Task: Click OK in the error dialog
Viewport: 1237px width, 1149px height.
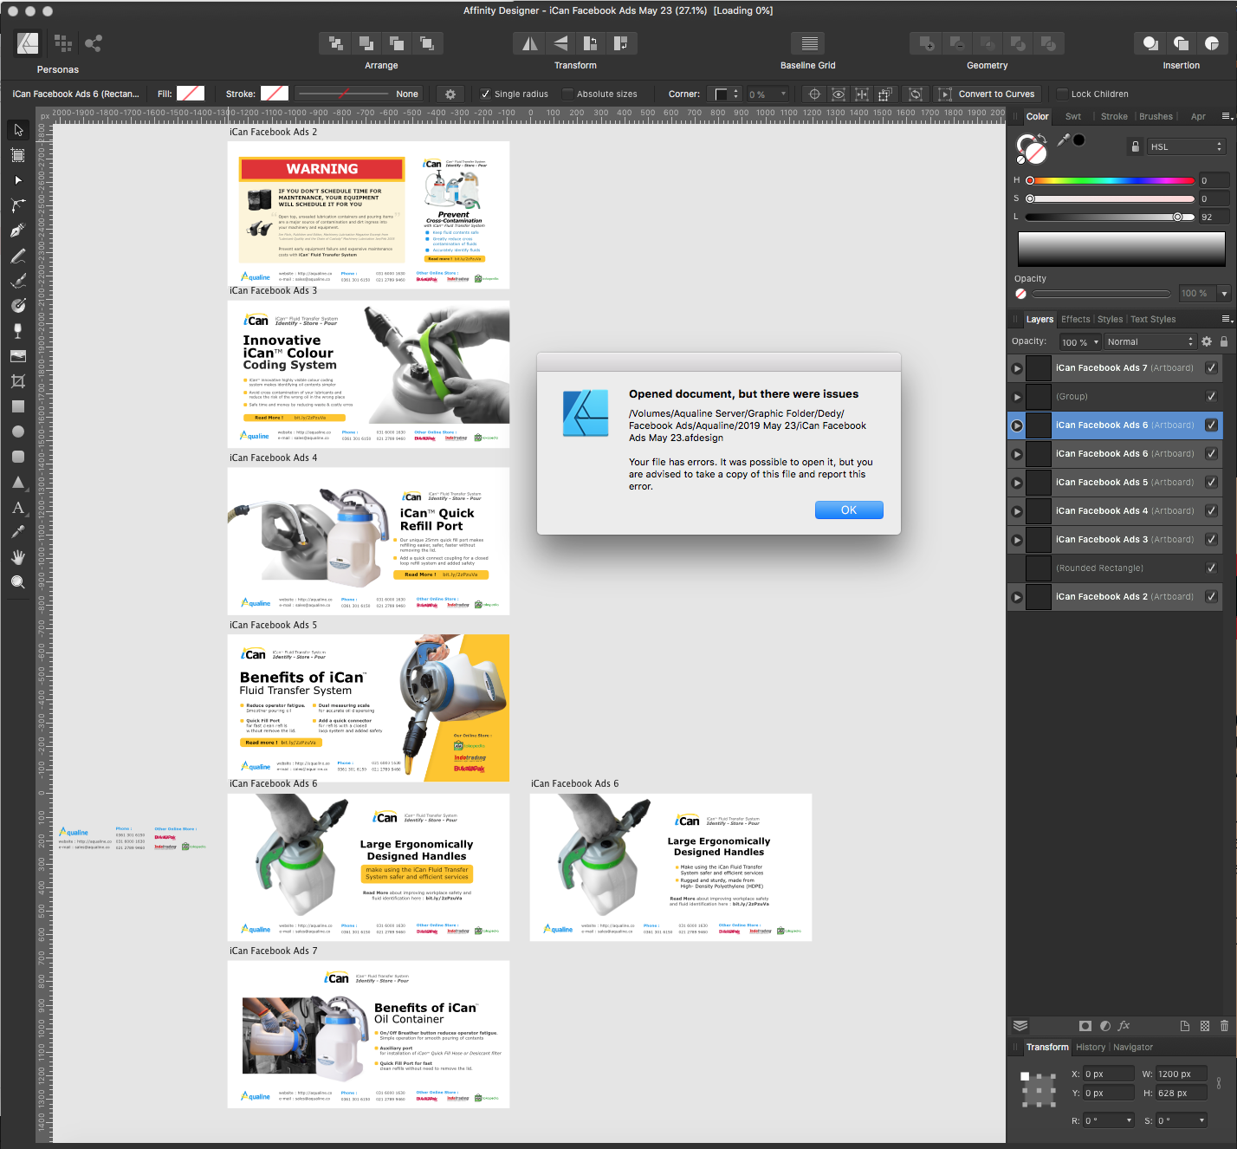Action: coord(849,510)
